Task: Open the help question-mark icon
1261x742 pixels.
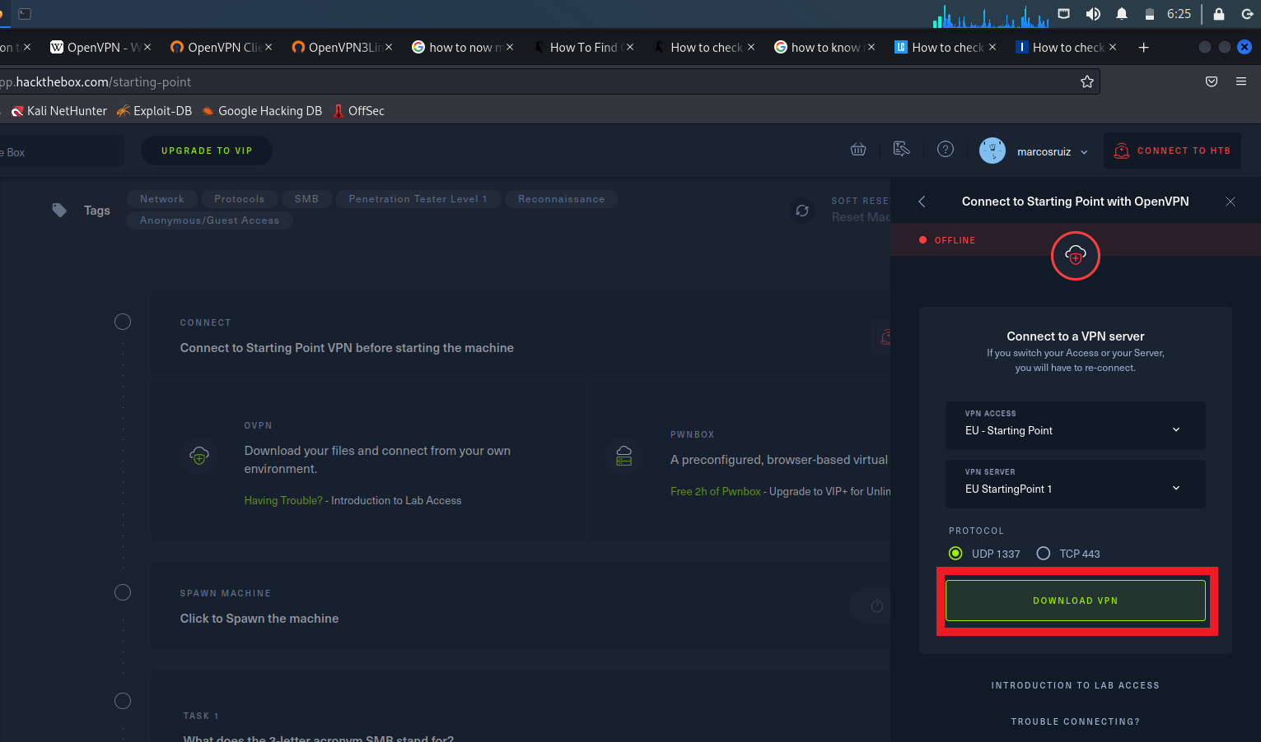Action: point(945,149)
